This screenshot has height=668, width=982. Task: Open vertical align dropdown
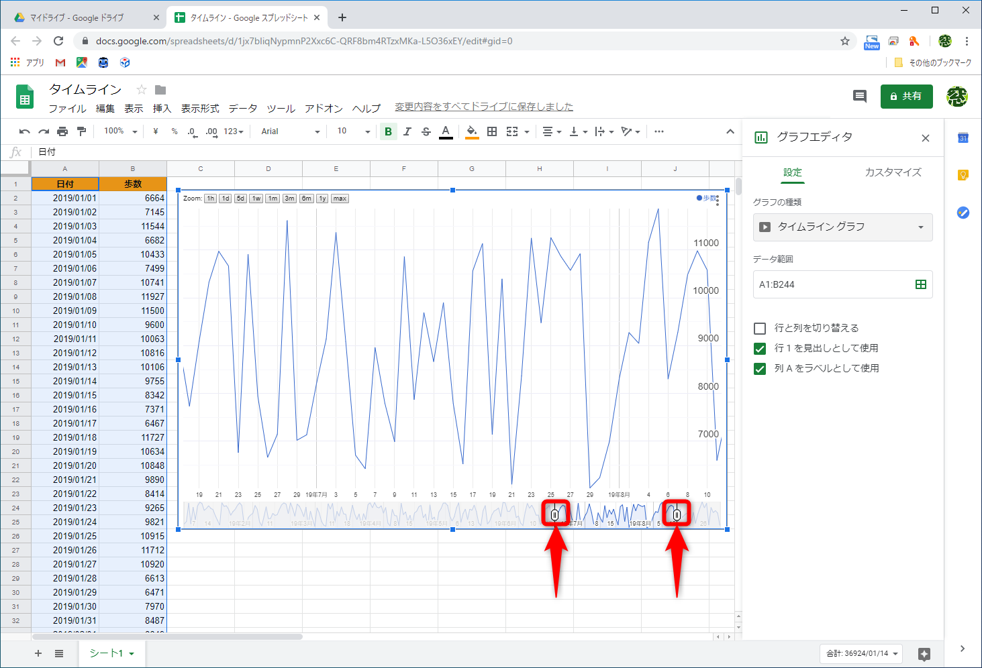click(x=578, y=131)
